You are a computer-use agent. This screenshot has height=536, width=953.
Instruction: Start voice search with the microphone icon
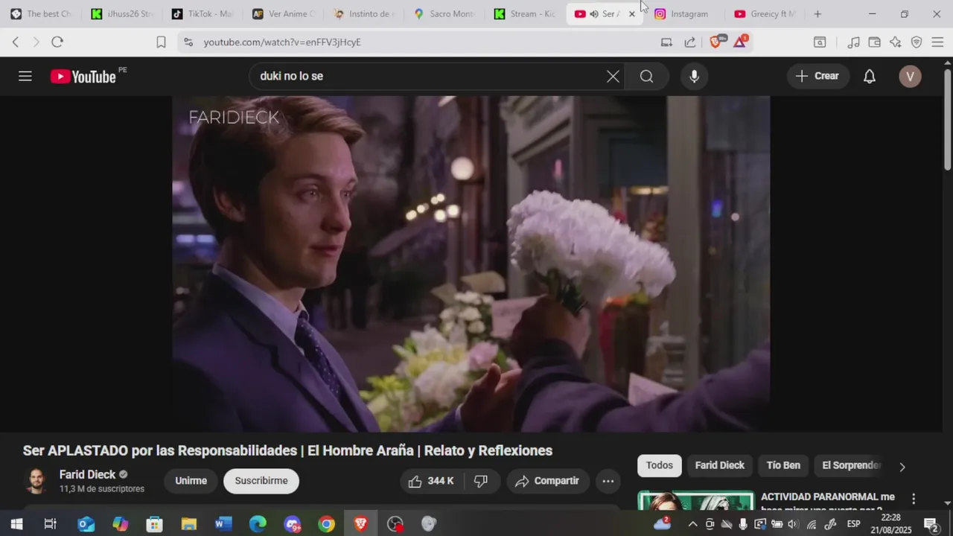694,76
